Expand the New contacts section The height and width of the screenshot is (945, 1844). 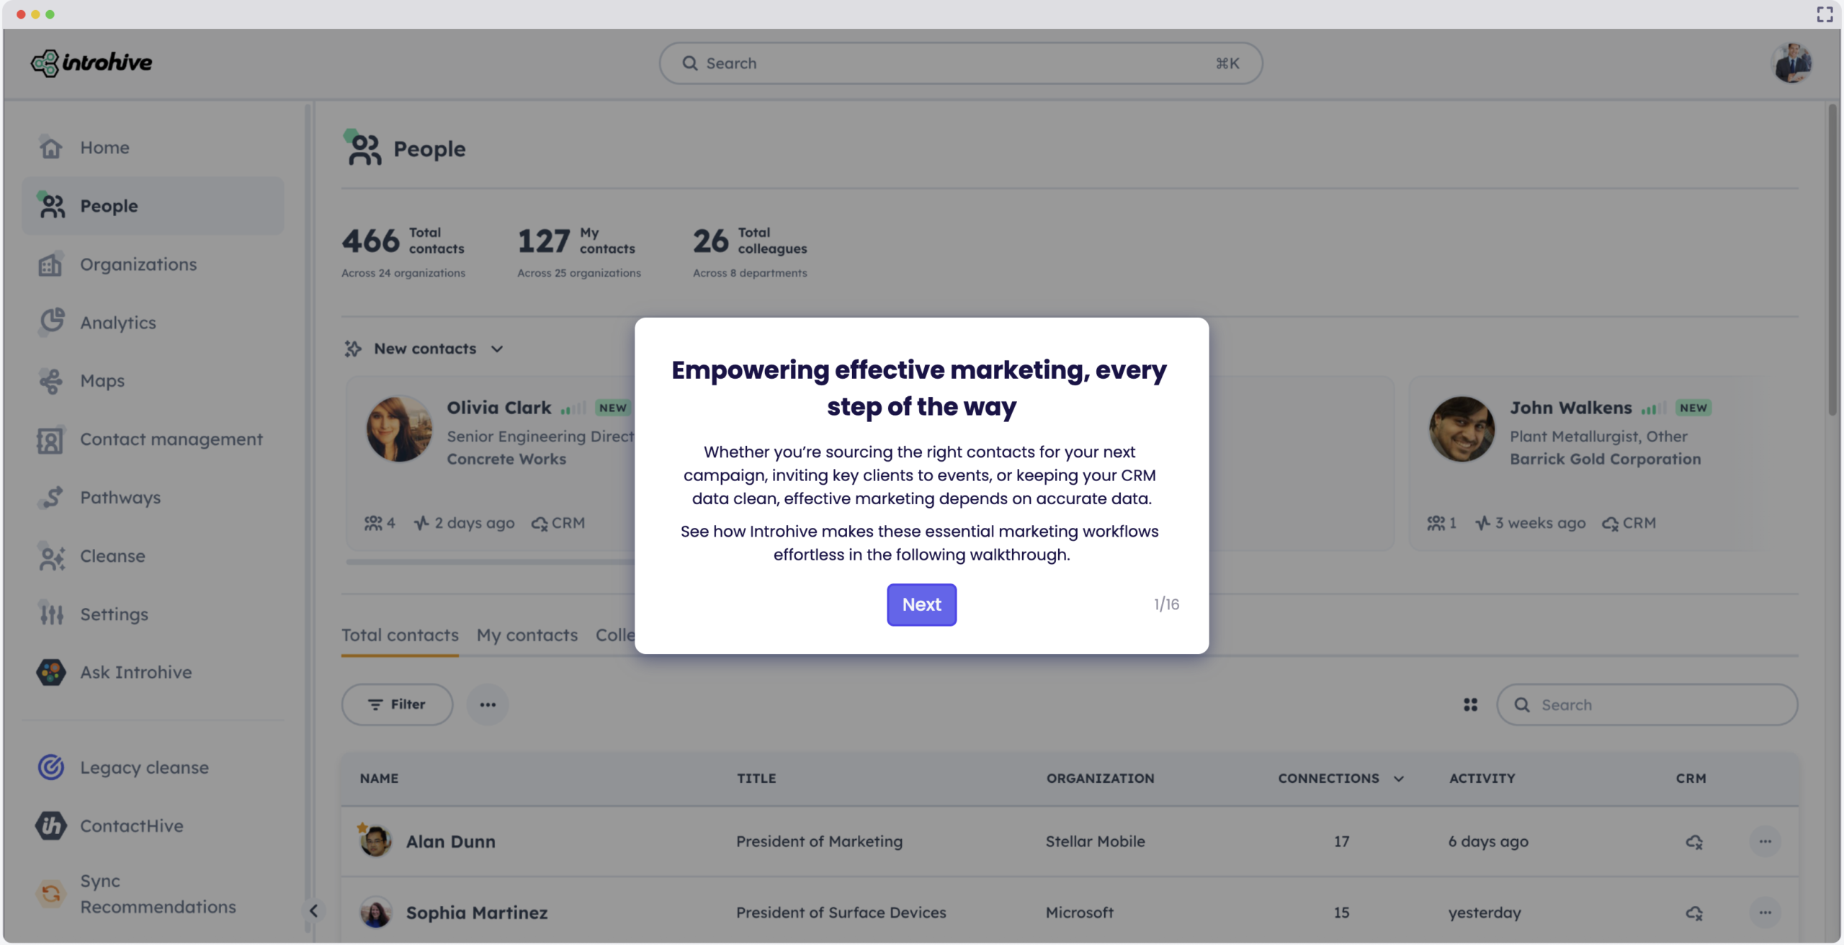click(498, 349)
